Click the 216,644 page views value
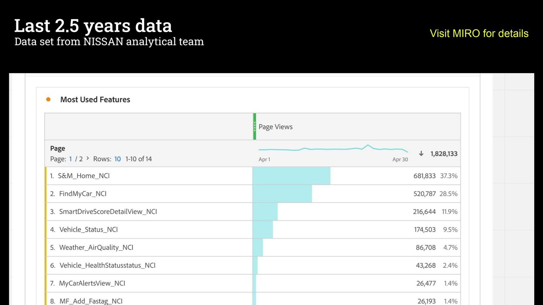The image size is (543, 305). (424, 212)
